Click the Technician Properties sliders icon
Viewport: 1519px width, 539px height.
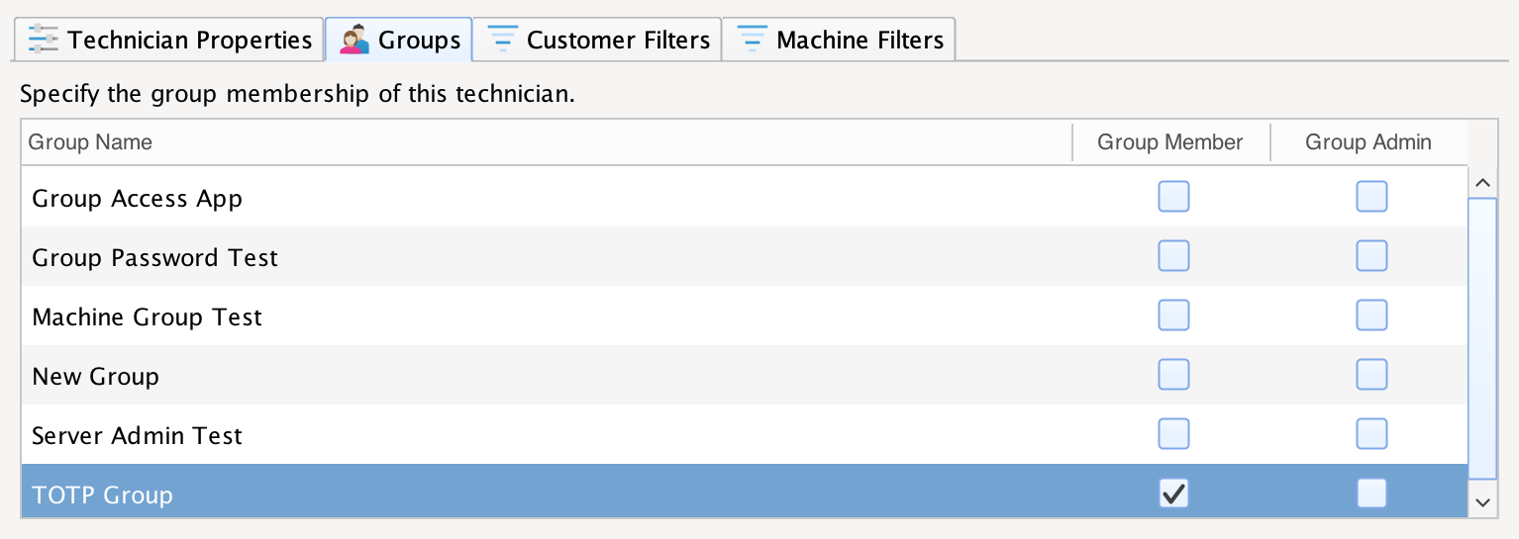(44, 41)
